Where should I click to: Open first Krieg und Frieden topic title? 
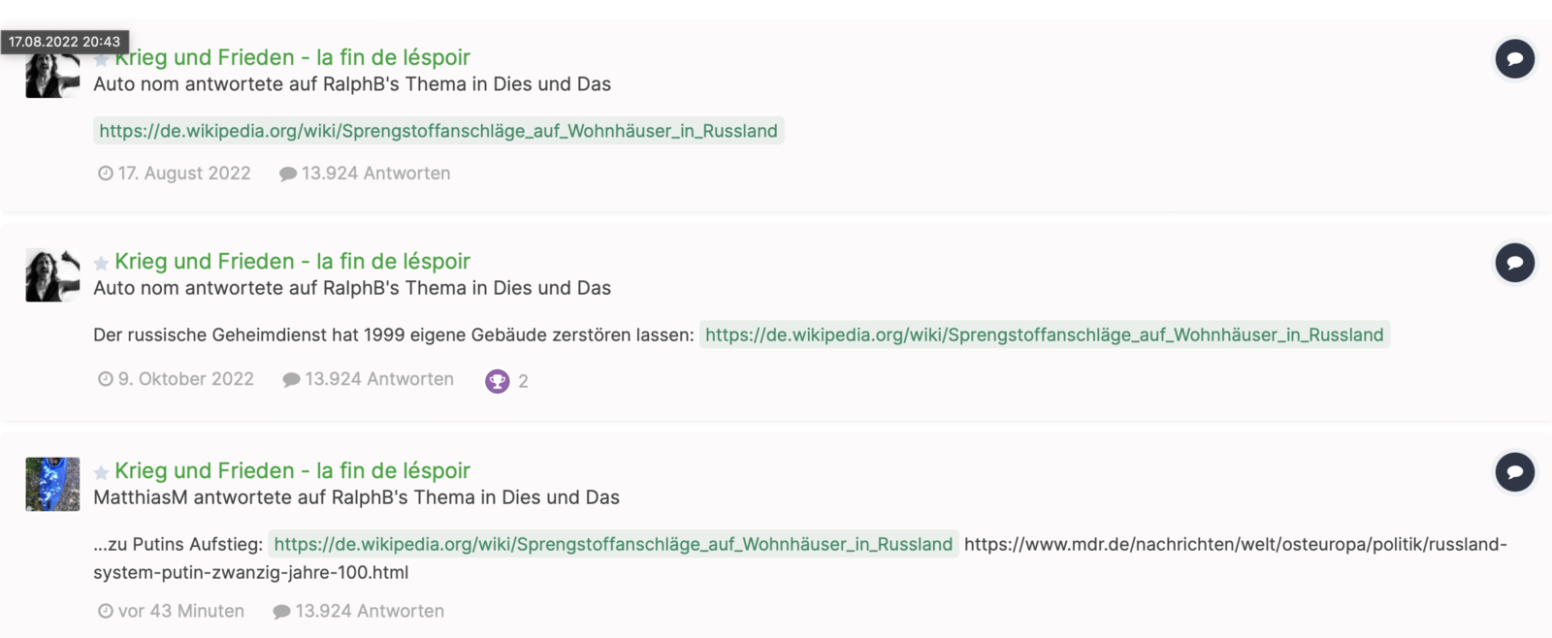[292, 57]
